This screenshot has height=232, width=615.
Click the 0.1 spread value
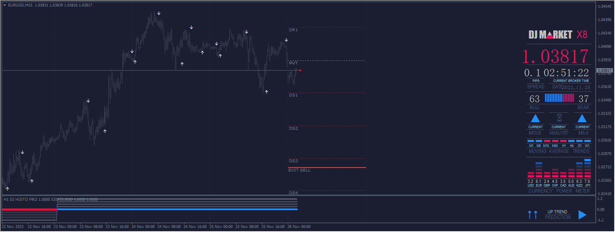[532, 73]
